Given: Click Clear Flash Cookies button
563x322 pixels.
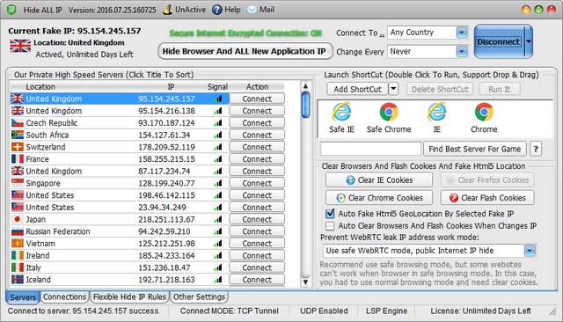Looking at the screenshot, I should (487, 198).
